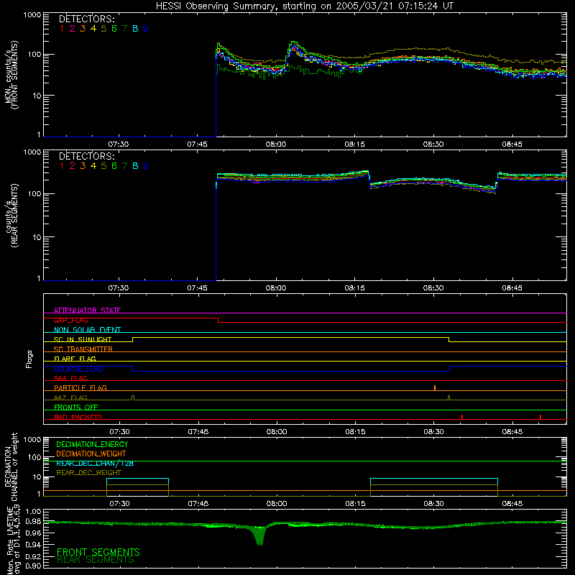The image size is (575, 575).
Task: Select the SAA_FLAG label
Action: tap(70, 378)
